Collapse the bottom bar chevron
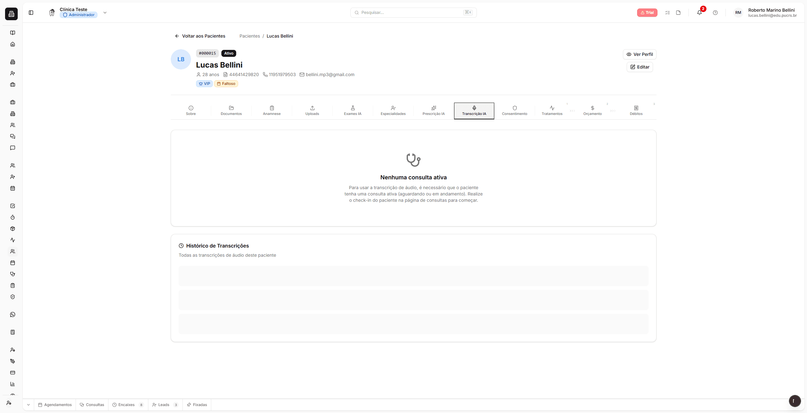The width and height of the screenshot is (807, 413). [x=28, y=405]
